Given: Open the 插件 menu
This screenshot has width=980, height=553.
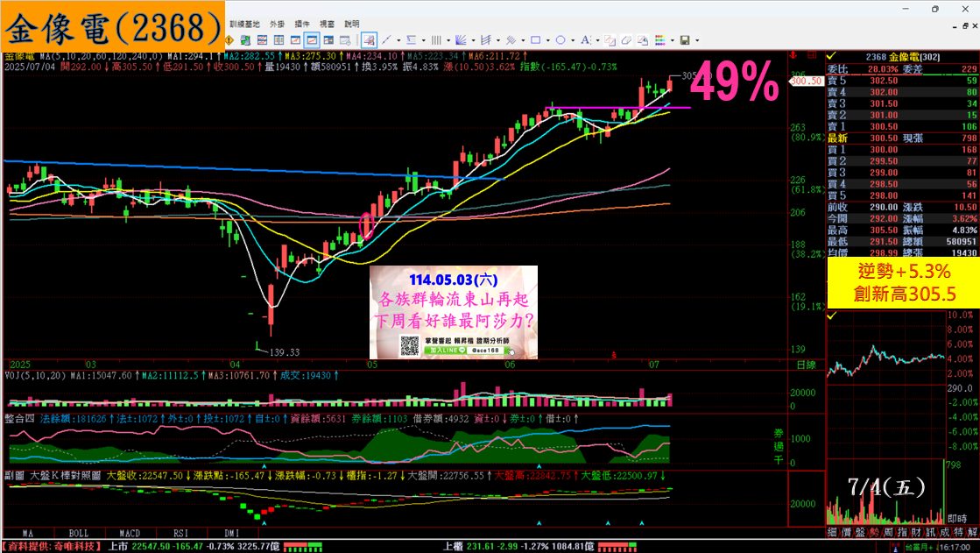Looking at the screenshot, I should pos(302,24).
